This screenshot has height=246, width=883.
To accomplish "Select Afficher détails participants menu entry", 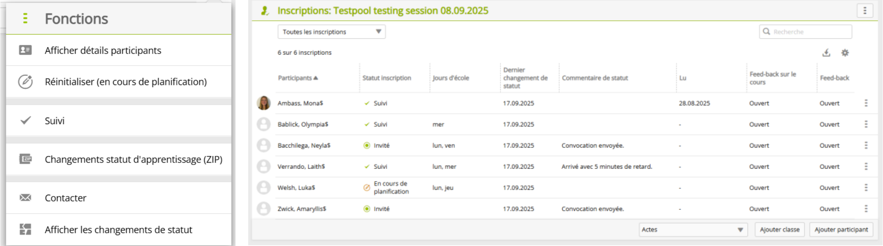I will (x=103, y=50).
